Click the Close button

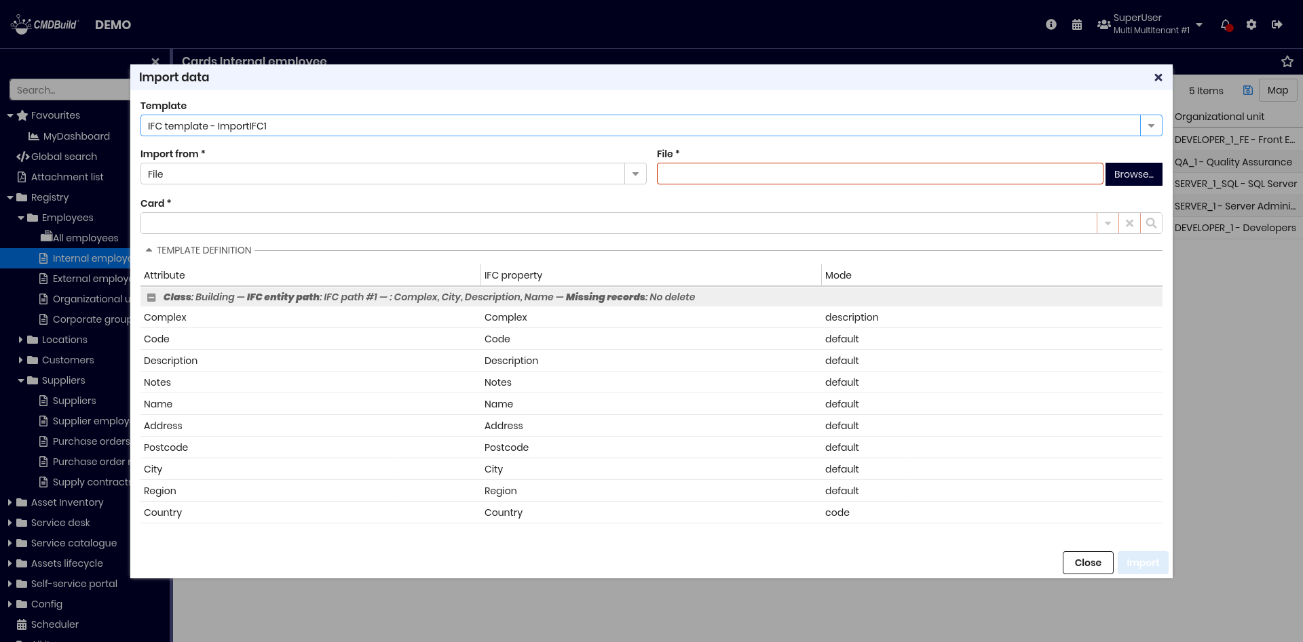1088,563
